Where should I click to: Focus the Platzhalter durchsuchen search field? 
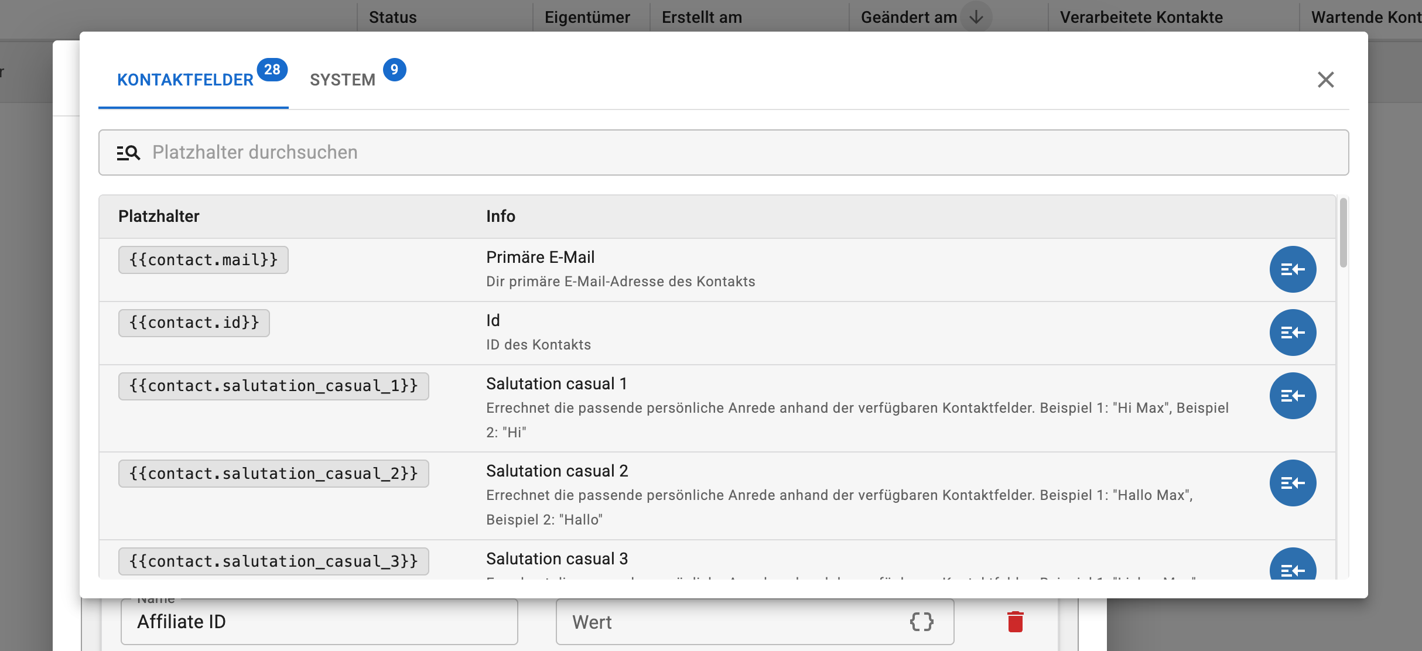point(723,152)
